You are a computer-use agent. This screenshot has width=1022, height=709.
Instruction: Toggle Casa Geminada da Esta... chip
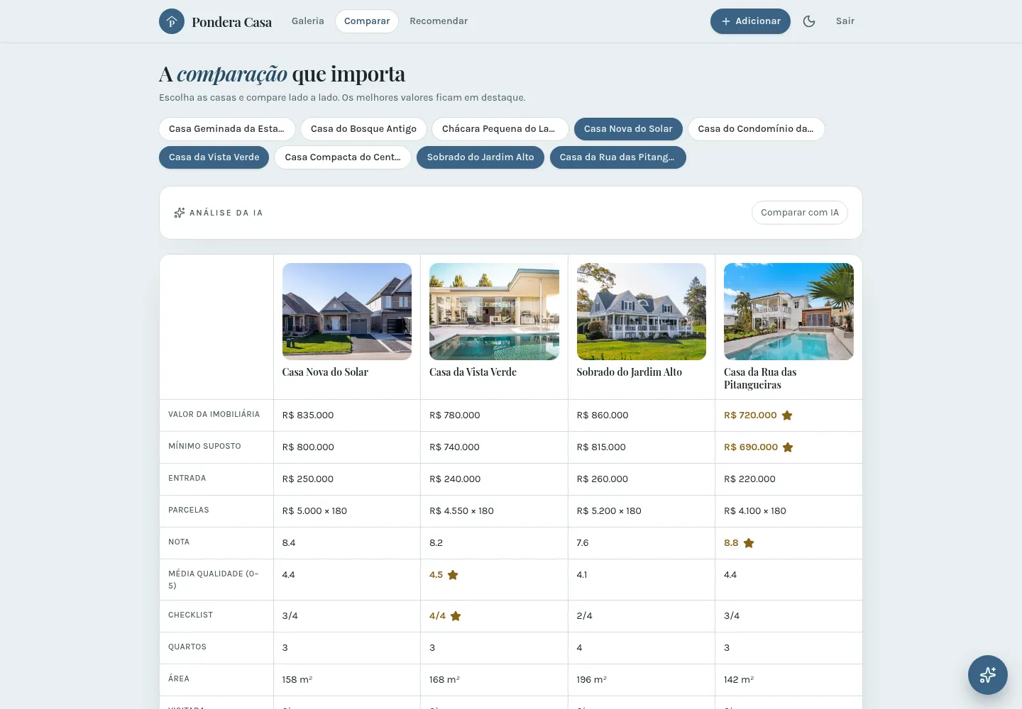[x=227, y=129]
